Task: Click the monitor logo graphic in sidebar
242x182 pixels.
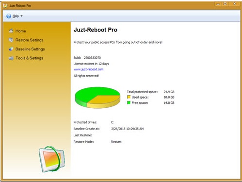Action: [x=52, y=159]
